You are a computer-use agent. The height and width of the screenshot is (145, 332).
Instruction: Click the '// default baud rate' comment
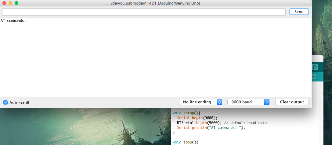coord(245,123)
